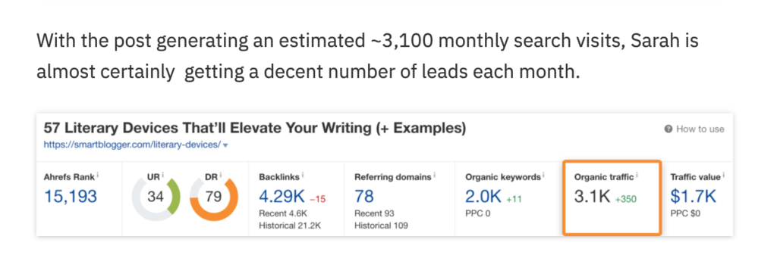Open the How to use link

pyautogui.click(x=700, y=129)
